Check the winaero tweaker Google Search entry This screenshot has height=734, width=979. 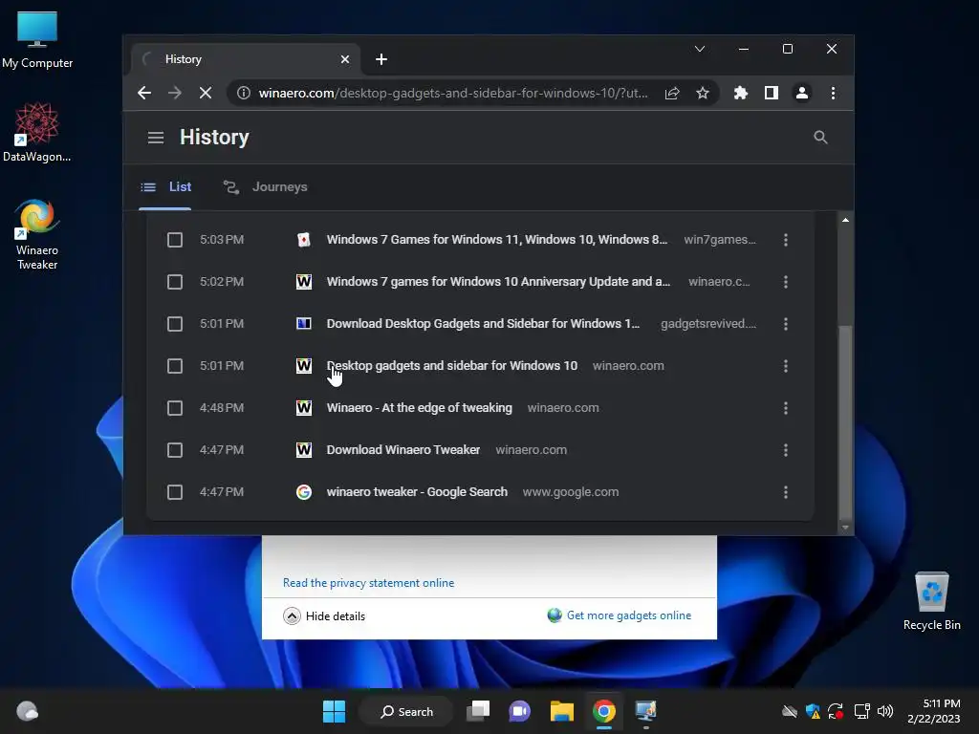(175, 492)
